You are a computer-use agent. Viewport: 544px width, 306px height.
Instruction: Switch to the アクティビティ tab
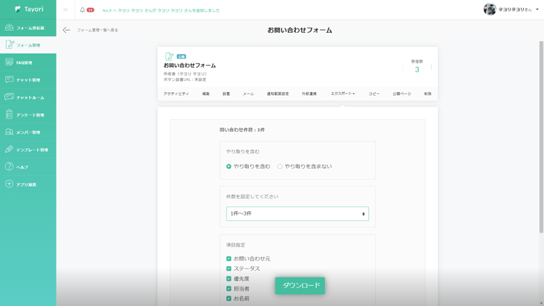pos(176,93)
